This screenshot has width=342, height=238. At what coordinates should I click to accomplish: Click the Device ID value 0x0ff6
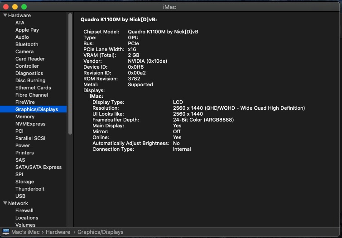click(135, 67)
